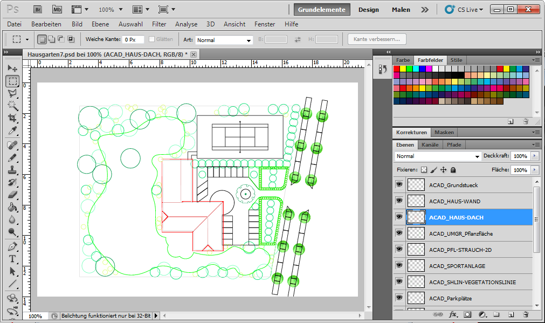
Task: Open the Art dropdown set to Normal
Action: pos(224,40)
